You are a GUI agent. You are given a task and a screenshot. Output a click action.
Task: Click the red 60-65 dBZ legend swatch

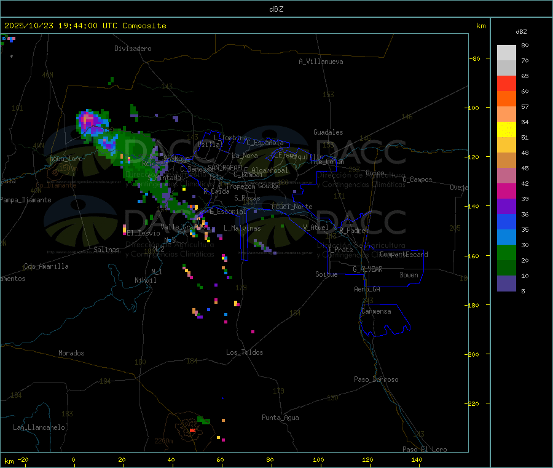[x=506, y=83]
